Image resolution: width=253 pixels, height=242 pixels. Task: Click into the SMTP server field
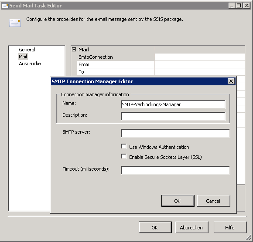[175, 133]
